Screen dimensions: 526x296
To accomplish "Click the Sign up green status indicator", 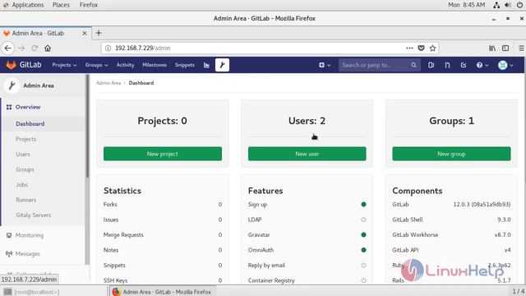I will coord(363,204).
